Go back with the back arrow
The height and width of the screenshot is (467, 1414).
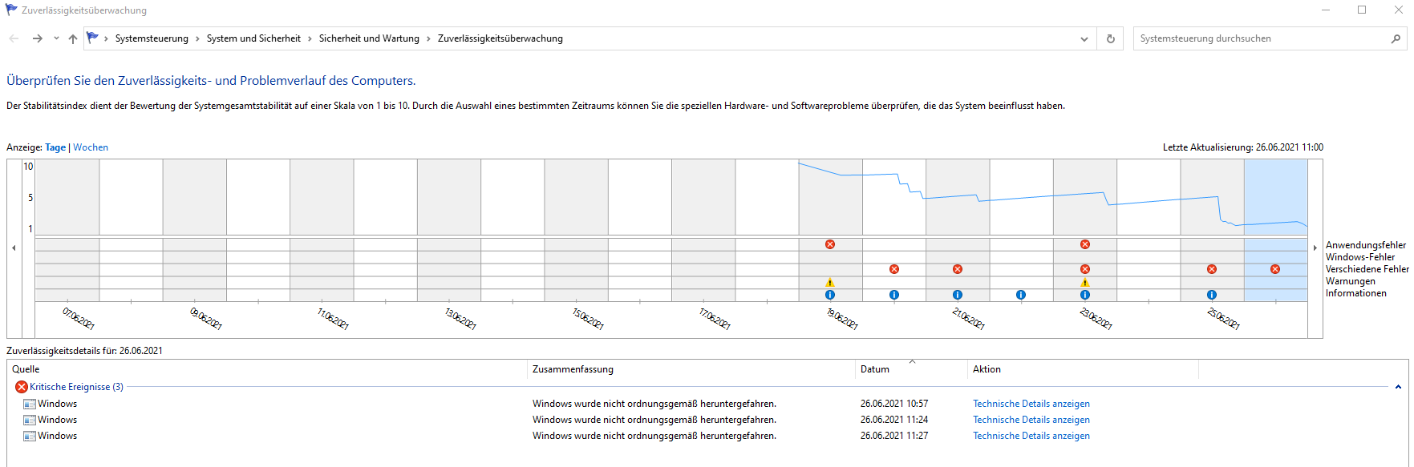point(14,38)
